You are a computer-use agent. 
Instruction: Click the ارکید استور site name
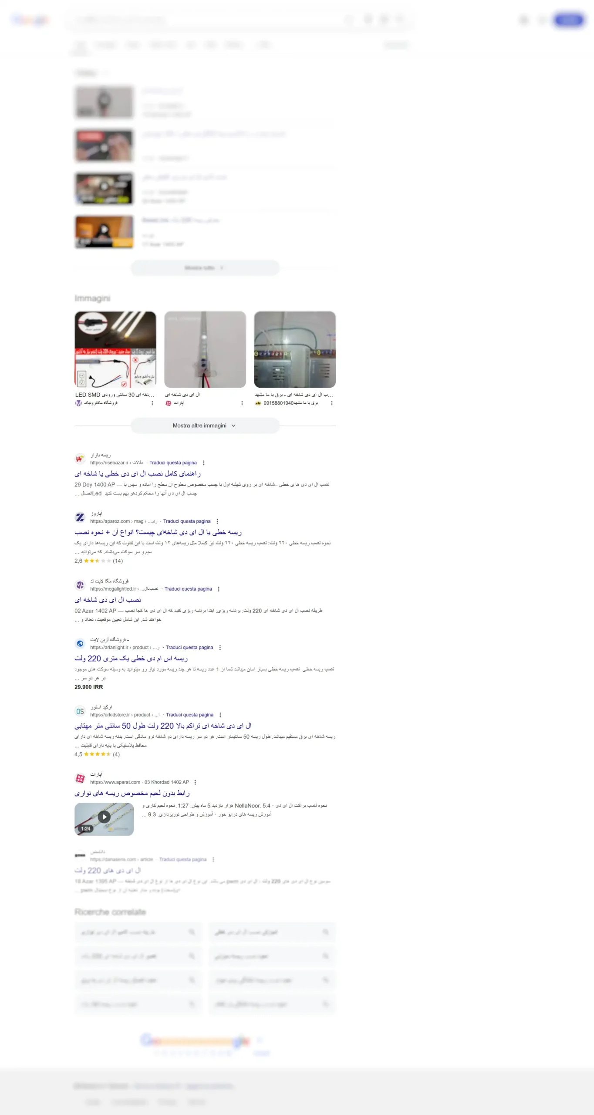101,707
